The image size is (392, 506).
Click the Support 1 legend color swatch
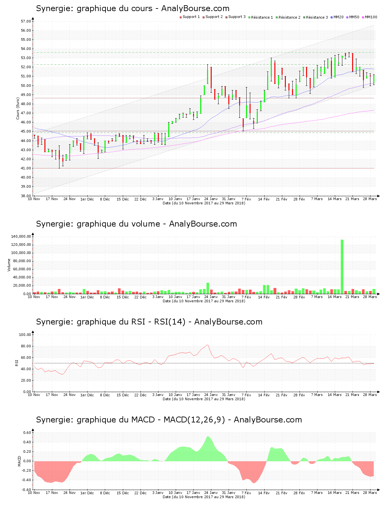181,17
